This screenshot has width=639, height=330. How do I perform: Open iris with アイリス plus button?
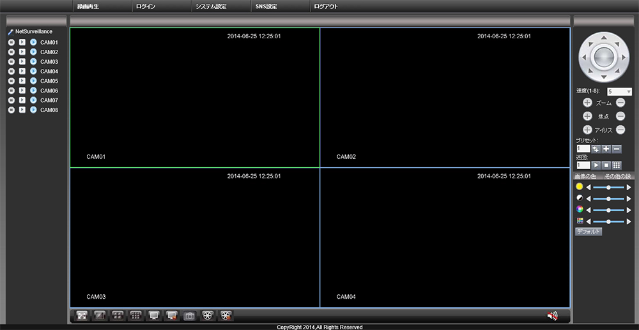[x=587, y=130]
